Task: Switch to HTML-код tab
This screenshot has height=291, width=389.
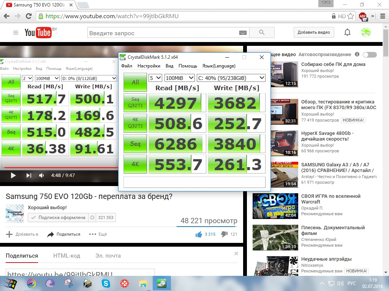Action: [66, 256]
